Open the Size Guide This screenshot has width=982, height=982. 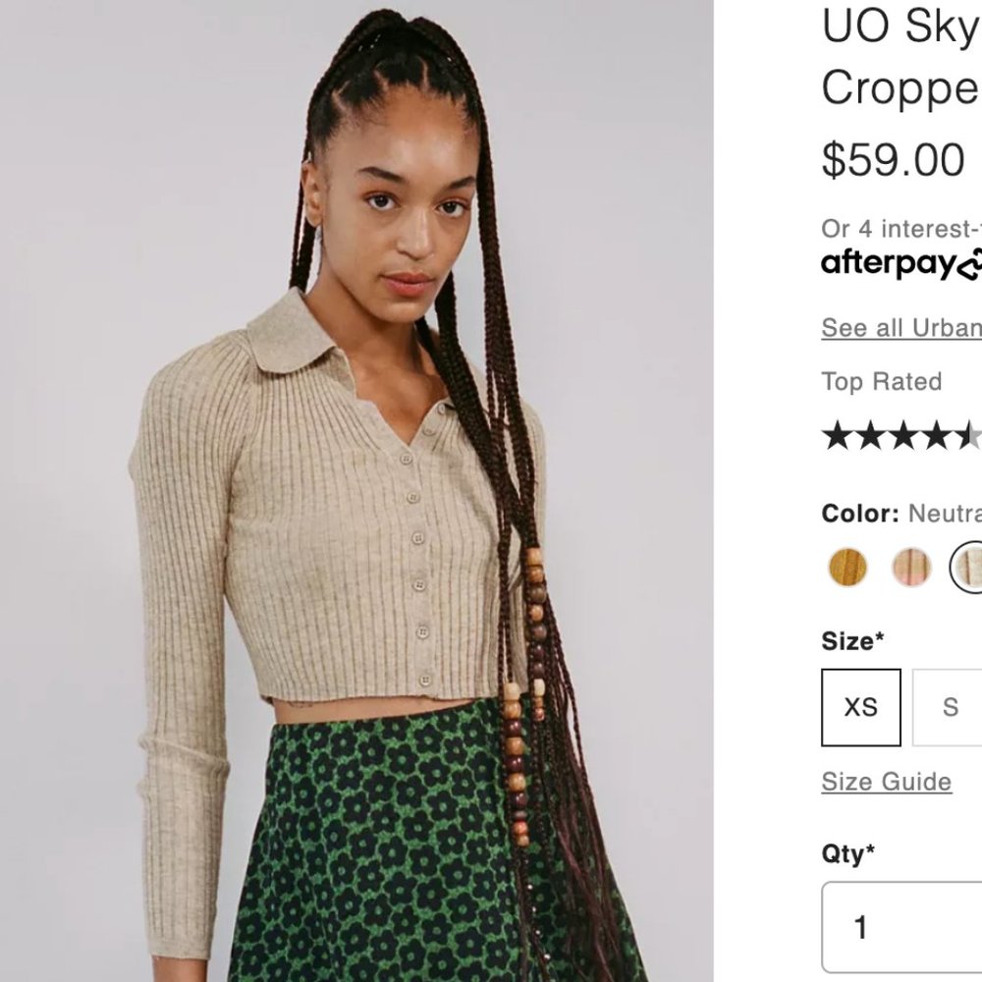[885, 782]
